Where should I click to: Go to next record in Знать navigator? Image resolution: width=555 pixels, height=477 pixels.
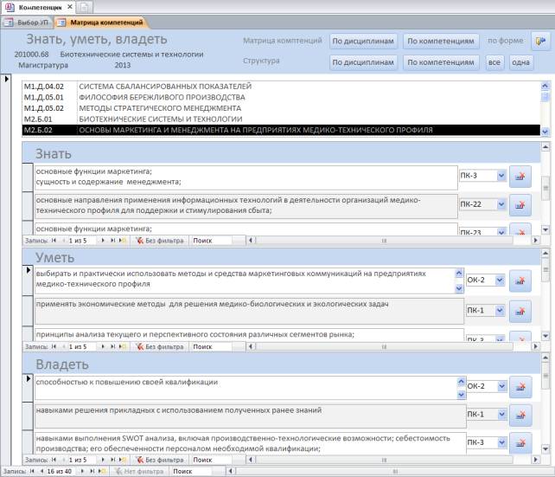[x=102, y=238]
